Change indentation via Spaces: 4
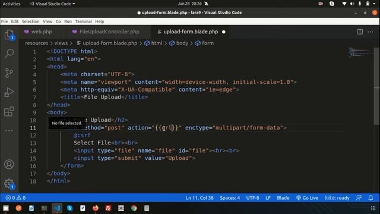The image size is (380, 214). 230,198
